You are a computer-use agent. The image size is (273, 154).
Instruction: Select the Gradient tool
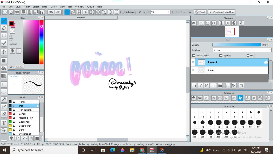[x=4, y=76]
